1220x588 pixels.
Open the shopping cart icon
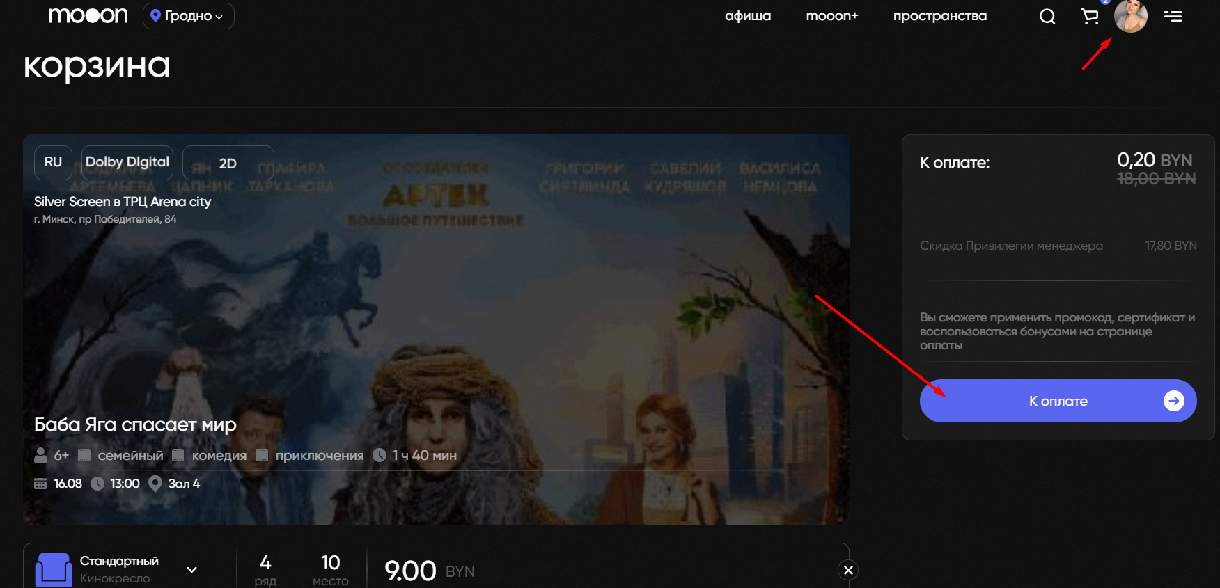point(1090,16)
